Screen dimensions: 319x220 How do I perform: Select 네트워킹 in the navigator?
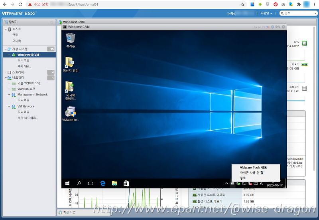(18, 77)
